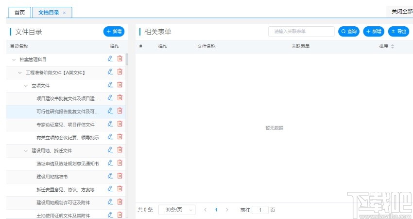
Task: Select 建设用地批准书 tree item
Action: click(x=52, y=177)
